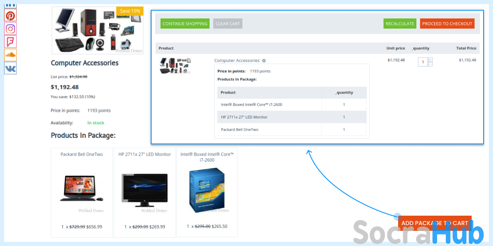493x246 pixels.
Task: Click the $265.50 Intel discounted price
Action: coord(219,226)
